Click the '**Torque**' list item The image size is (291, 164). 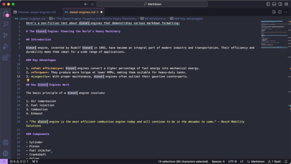point(106,72)
